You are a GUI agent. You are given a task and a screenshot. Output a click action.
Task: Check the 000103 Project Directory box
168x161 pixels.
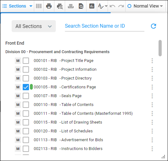point(26,78)
